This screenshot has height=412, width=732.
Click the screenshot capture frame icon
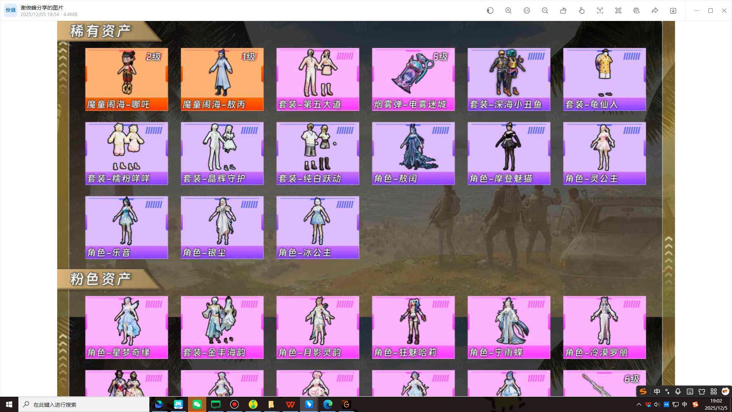click(x=618, y=11)
